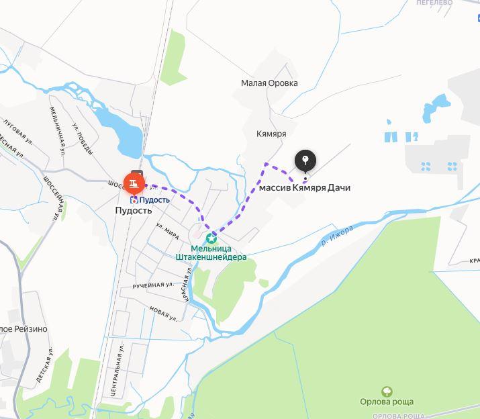Image resolution: width=480 pixels, height=419 pixels.
Task: Click the green tree icon of Орлова роща
Action: [387, 391]
